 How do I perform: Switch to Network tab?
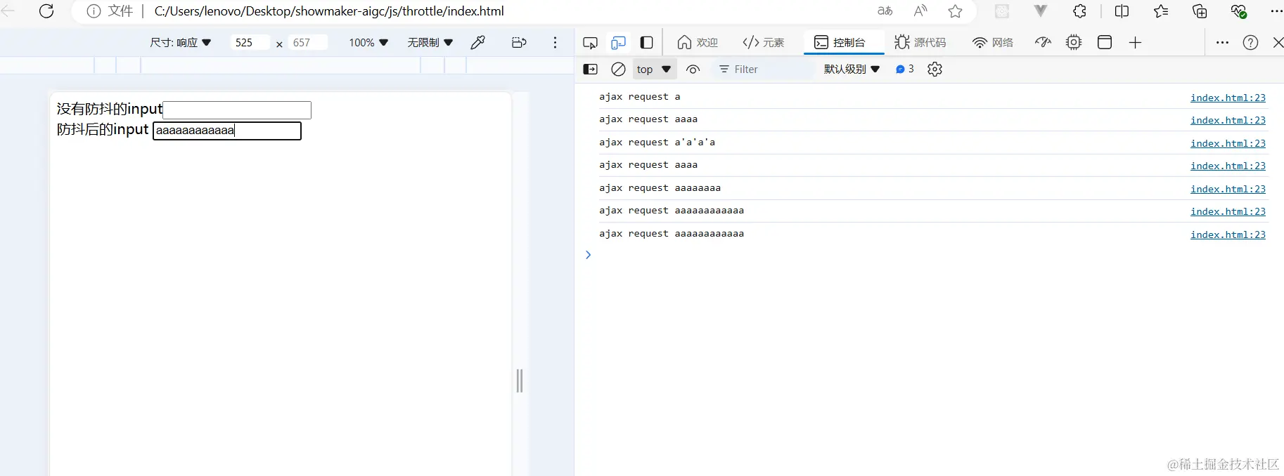(993, 43)
